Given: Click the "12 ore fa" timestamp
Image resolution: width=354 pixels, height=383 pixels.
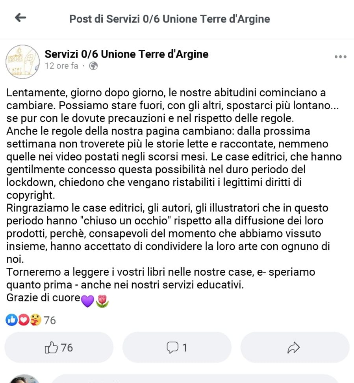Looking at the screenshot, I should pyautogui.click(x=61, y=66).
